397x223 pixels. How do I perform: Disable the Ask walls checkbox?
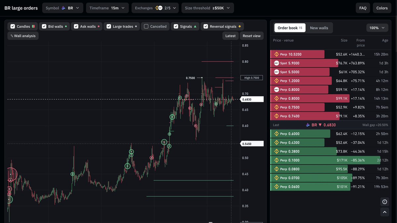coord(76,26)
